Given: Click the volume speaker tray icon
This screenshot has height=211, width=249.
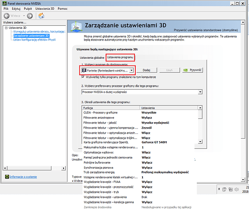Looking at the screenshot, I should (236, 189).
